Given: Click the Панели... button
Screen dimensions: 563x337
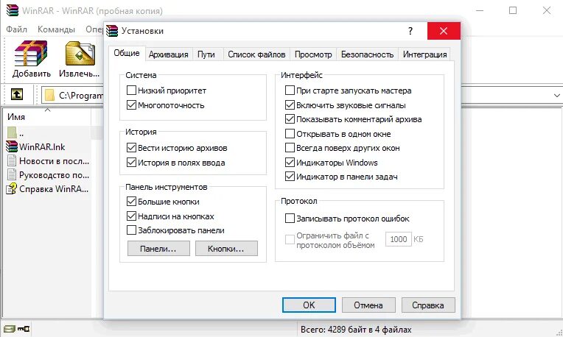Looking at the screenshot, I should click(158, 249).
